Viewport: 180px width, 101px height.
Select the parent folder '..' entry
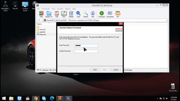pyautogui.click(x=39, y=27)
